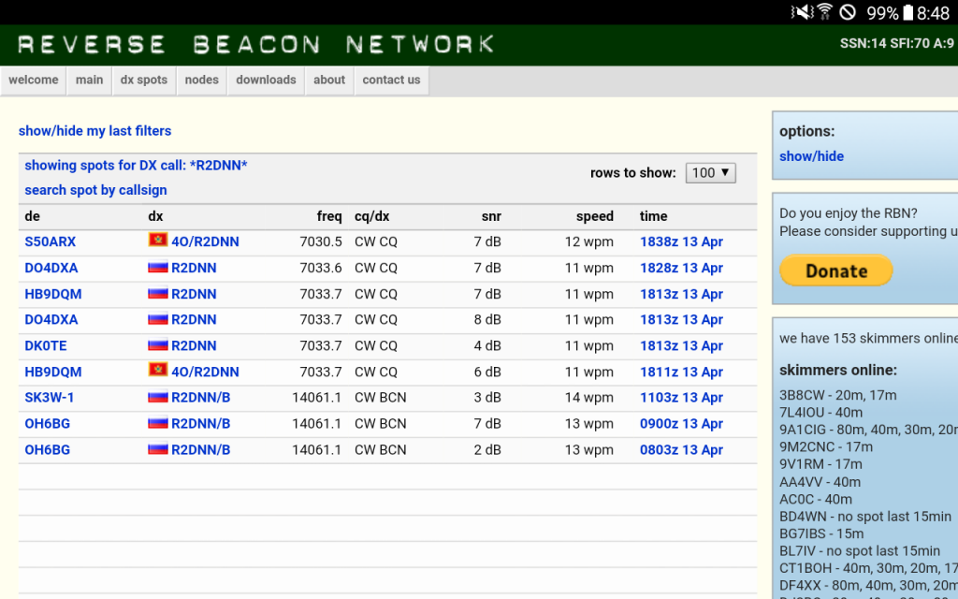Open spotter SK3W-1 callsign link
Viewport: 958px width, 599px height.
click(x=49, y=397)
